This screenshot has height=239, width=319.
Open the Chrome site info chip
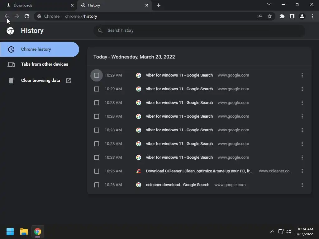pyautogui.click(x=49, y=16)
